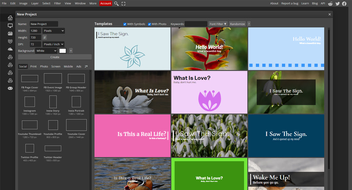This screenshot has width=352, height=190.
Task: Choose the Twitter Header preset
Action: click(x=53, y=153)
